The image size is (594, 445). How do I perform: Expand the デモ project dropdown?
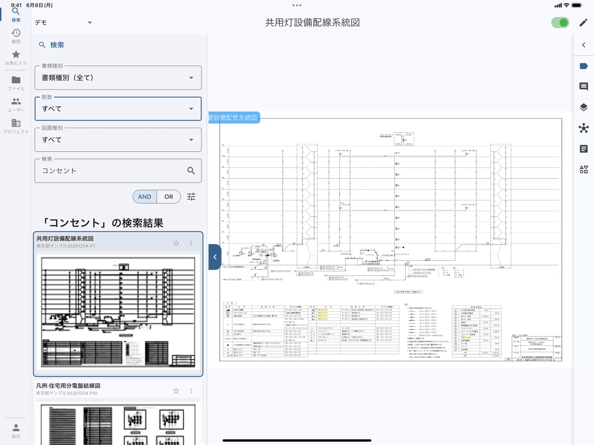tap(63, 22)
